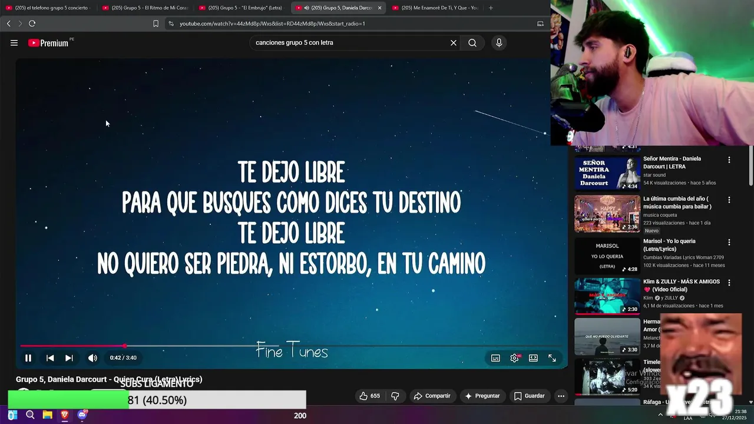Viewport: 754px width, 424px height.
Task: Skip to the previous video
Action: [x=50, y=358]
